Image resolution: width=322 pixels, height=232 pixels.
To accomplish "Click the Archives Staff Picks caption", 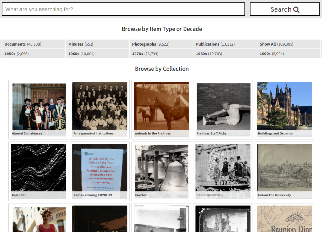I will (x=211, y=133).
